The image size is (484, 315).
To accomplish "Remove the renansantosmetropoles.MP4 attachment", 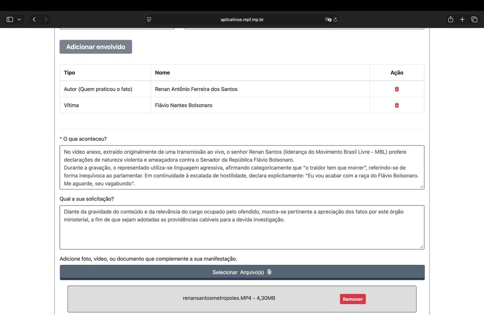I will pyautogui.click(x=352, y=299).
